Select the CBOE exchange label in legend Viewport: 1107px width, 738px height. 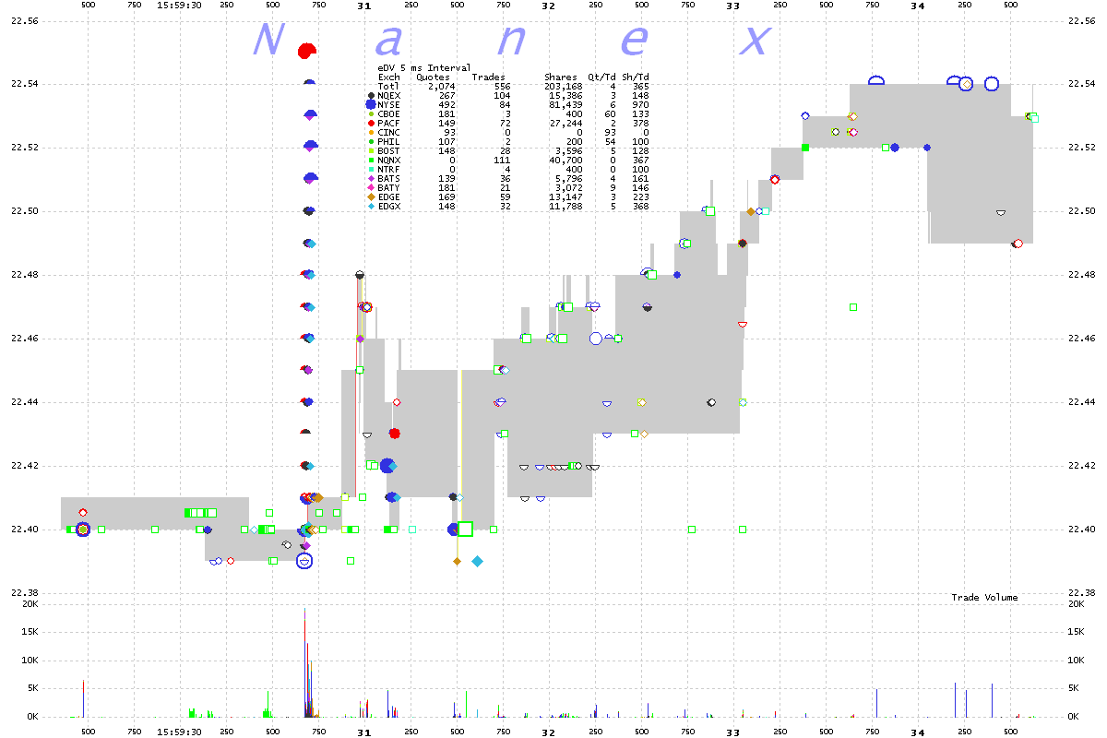click(x=388, y=114)
